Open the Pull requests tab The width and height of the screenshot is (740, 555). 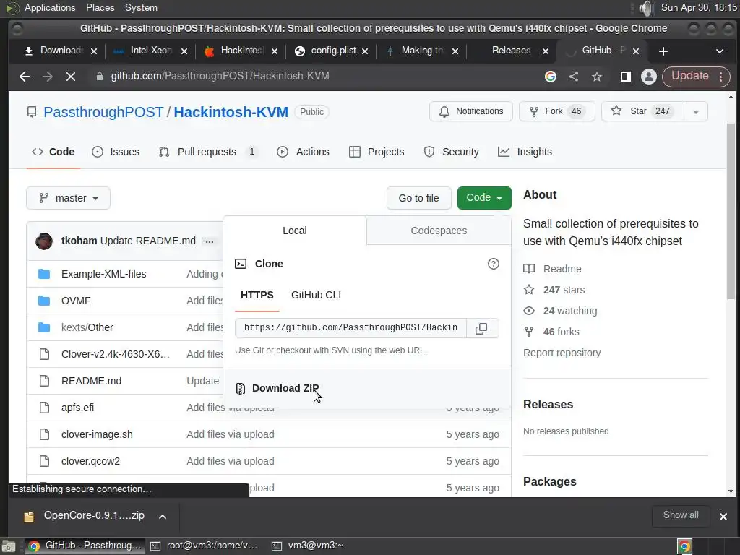tap(208, 152)
